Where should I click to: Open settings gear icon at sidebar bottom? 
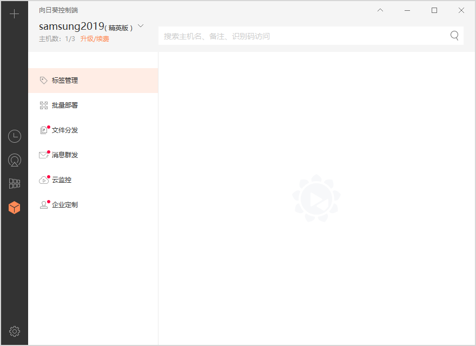pos(14,331)
